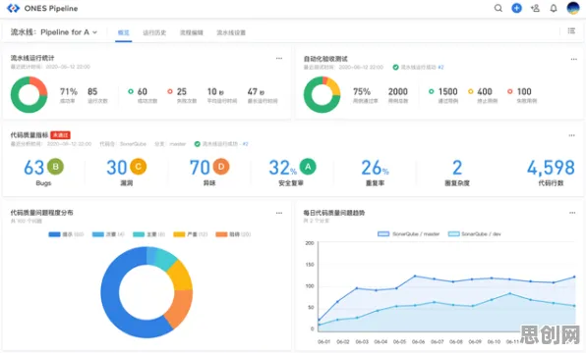Click the 自动化验收测试 donut chart
This screenshot has width=586, height=353.
[322, 95]
